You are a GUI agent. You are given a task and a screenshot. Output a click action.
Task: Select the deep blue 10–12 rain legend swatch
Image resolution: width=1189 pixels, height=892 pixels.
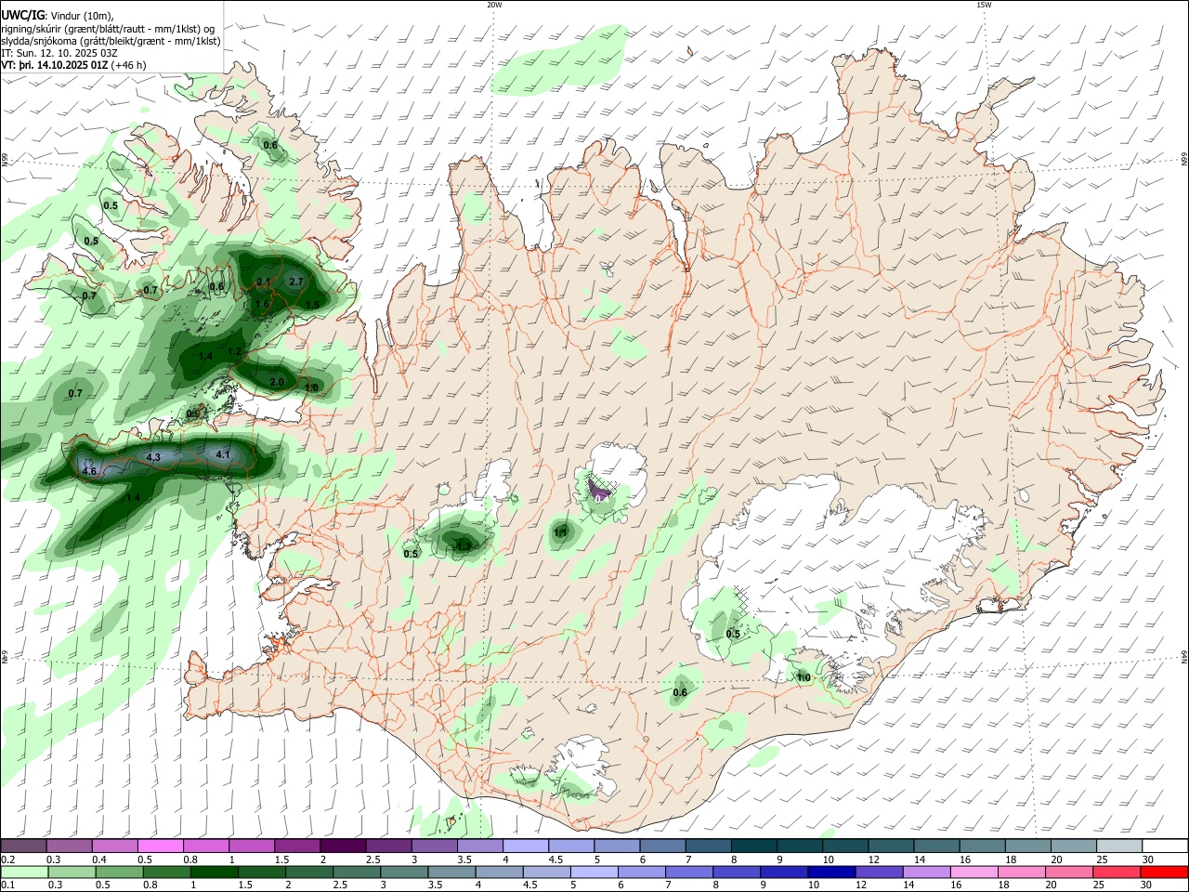point(832,872)
